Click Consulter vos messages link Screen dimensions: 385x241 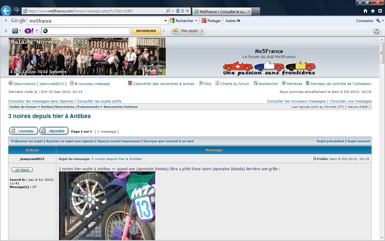point(351,101)
